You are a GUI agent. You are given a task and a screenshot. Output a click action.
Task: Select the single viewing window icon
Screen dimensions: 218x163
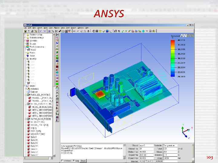(x=63, y=31)
